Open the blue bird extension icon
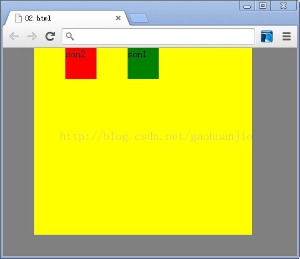The height and width of the screenshot is (259, 300). [x=266, y=37]
